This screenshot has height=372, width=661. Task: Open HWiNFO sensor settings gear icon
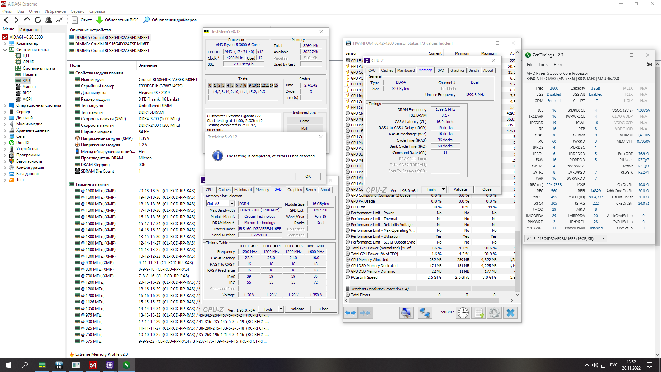[x=494, y=313]
